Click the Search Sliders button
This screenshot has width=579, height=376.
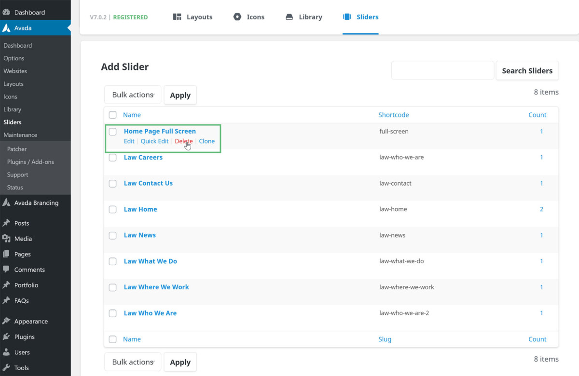point(527,70)
